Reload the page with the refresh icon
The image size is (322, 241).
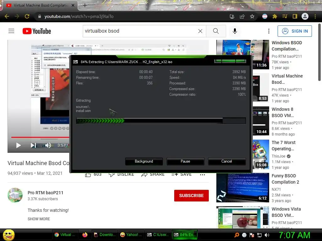27,16
